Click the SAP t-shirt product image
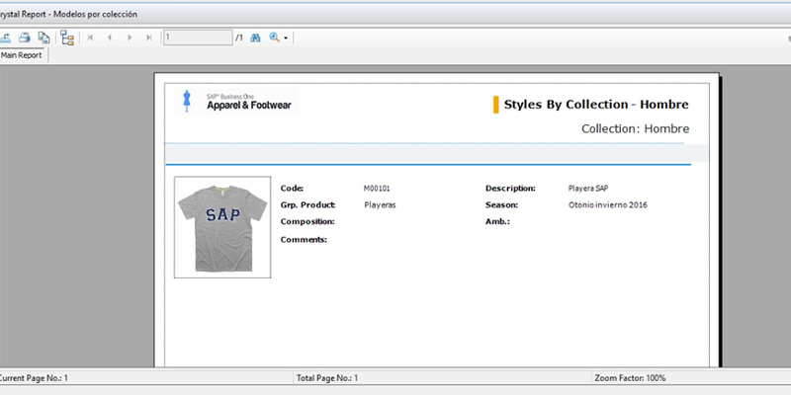The height and width of the screenshot is (395, 791). (x=221, y=227)
